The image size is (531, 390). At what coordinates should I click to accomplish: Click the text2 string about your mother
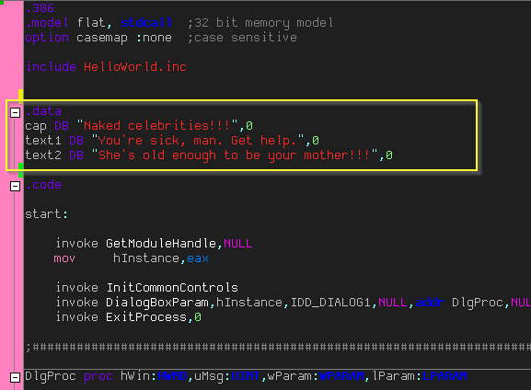click(x=235, y=155)
